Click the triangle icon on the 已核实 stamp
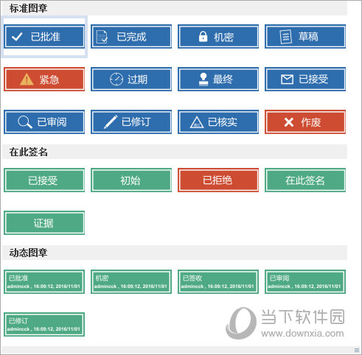This screenshot has height=355, width=362. coord(197,122)
